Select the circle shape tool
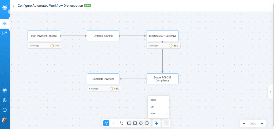The height and width of the screenshot is (129, 274). [x=147, y=123]
